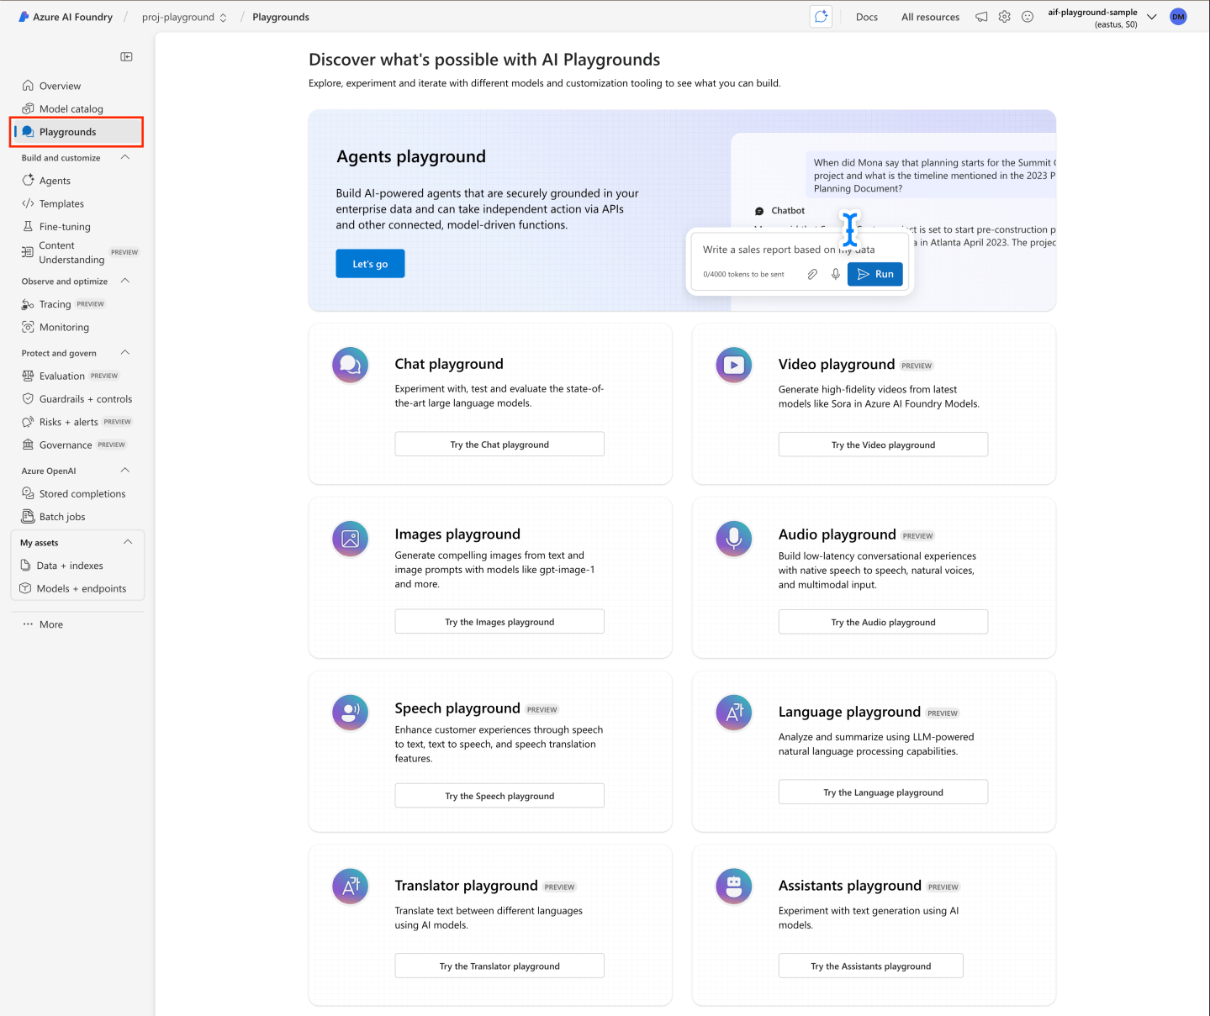The width and height of the screenshot is (1210, 1016).
Task: Click Try the Translator playground button
Action: point(499,966)
